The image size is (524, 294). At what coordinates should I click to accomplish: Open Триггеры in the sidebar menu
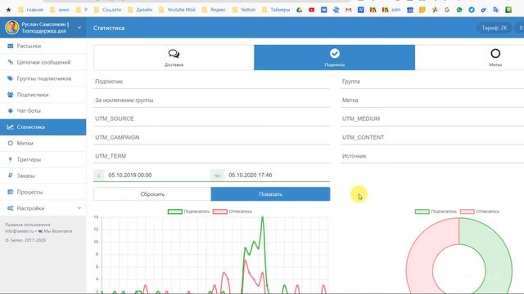click(43, 159)
